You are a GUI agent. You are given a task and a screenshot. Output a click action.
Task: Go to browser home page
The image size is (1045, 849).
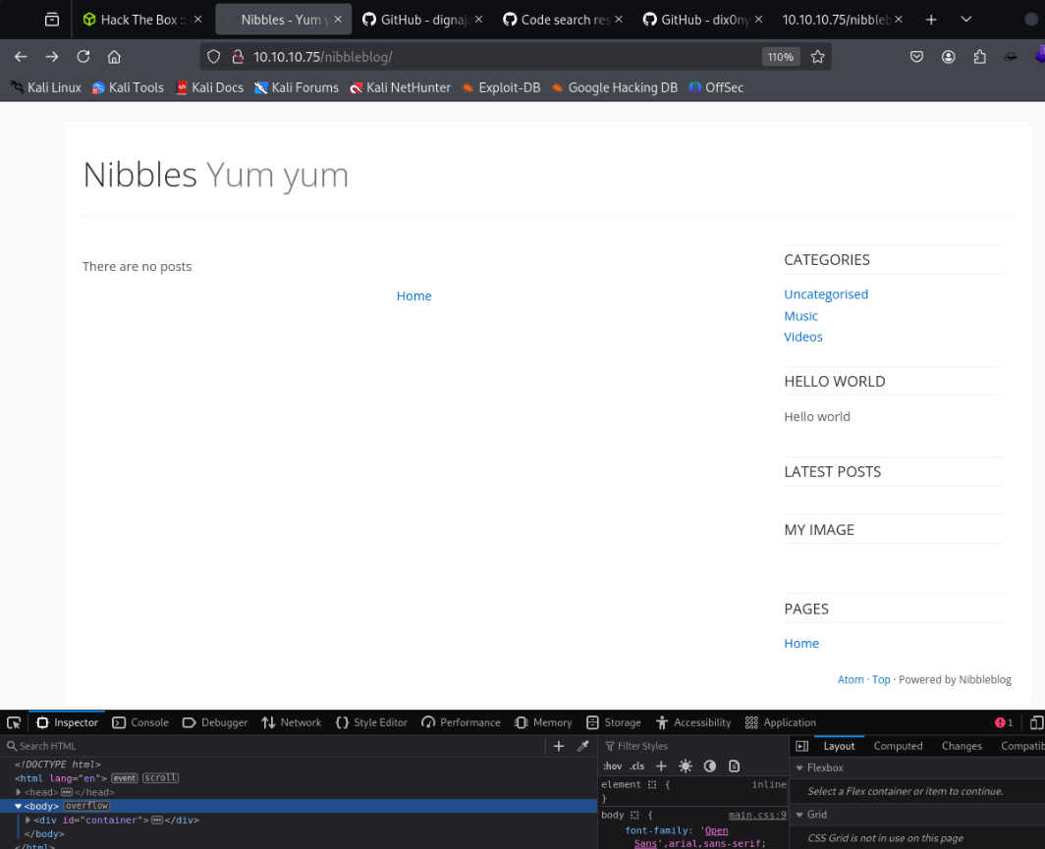coord(114,57)
